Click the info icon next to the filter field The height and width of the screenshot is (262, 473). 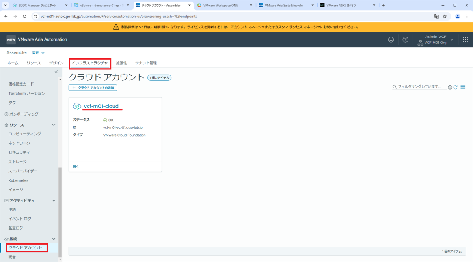[x=450, y=87]
